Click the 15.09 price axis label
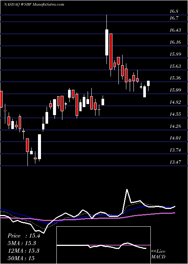The image size is (188, 264). point(175,90)
